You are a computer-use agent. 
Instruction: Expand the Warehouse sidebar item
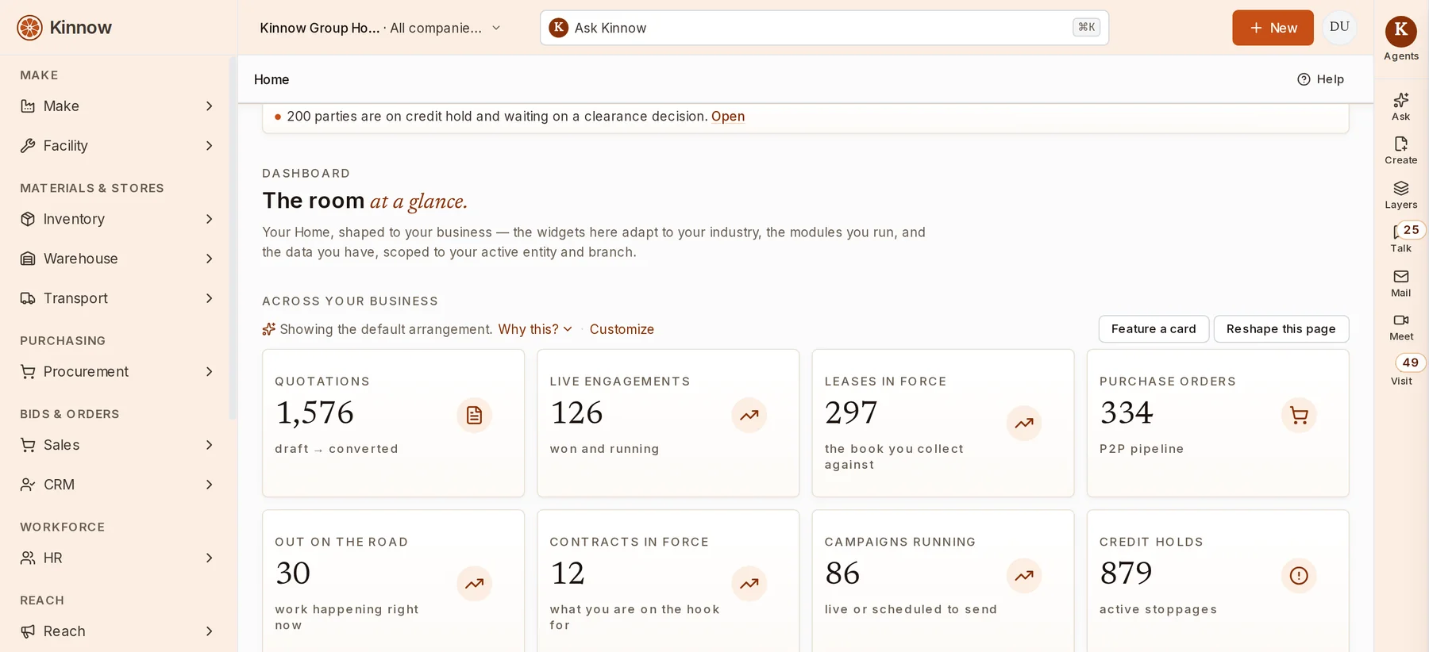117,259
